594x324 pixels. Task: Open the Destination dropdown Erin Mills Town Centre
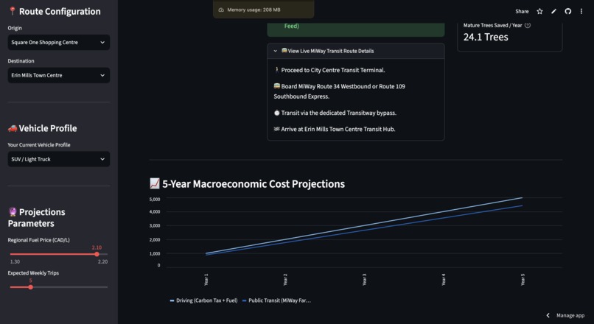(x=59, y=75)
